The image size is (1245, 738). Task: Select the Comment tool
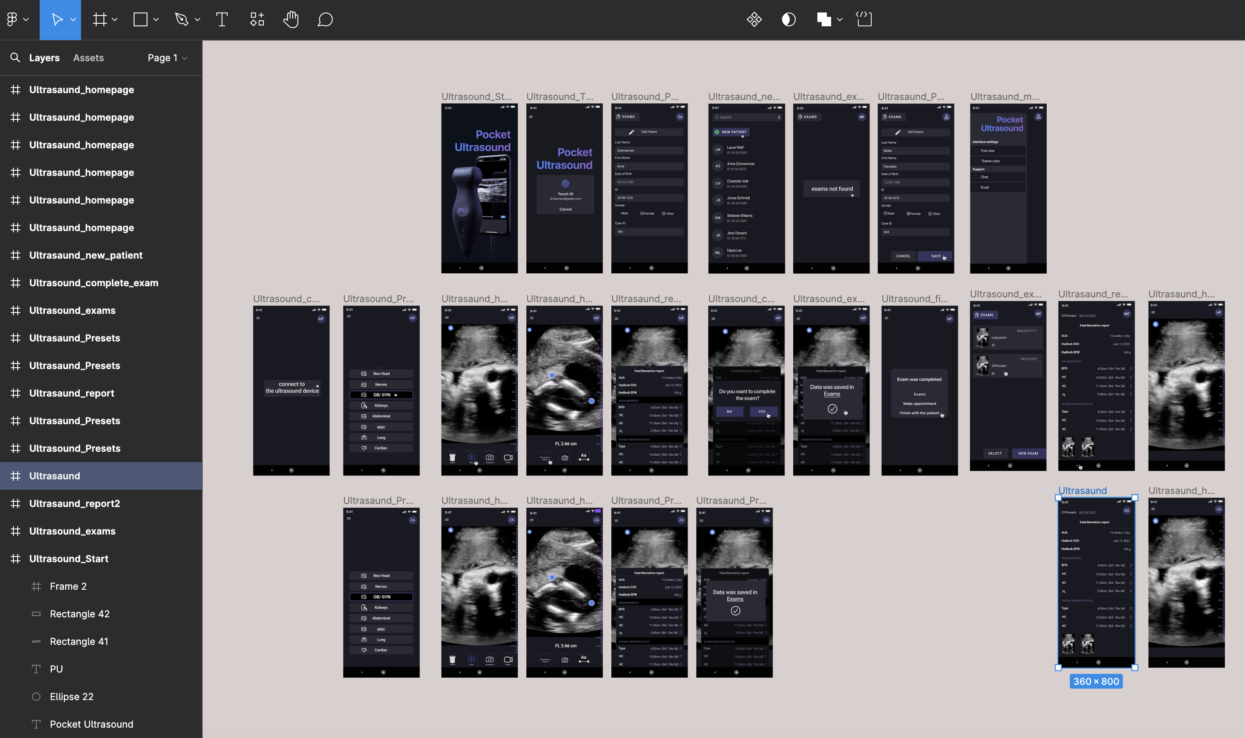pos(325,20)
